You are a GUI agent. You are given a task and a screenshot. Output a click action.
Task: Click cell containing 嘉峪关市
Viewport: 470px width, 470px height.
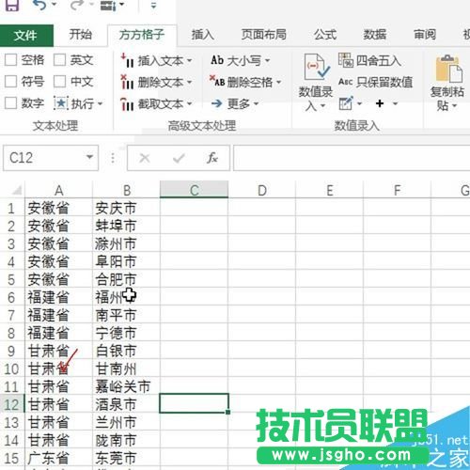coord(126,386)
